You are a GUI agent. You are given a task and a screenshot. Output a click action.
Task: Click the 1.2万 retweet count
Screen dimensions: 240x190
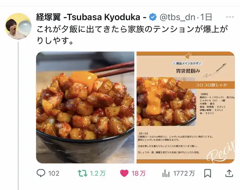[97, 173]
